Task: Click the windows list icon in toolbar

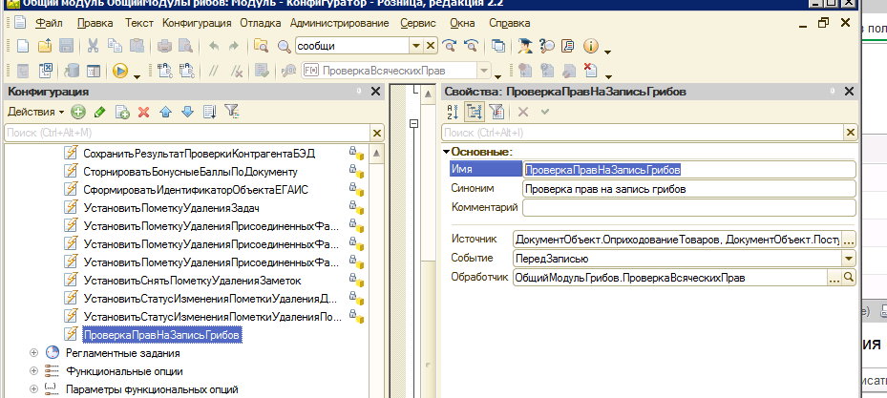Action: pos(498,46)
